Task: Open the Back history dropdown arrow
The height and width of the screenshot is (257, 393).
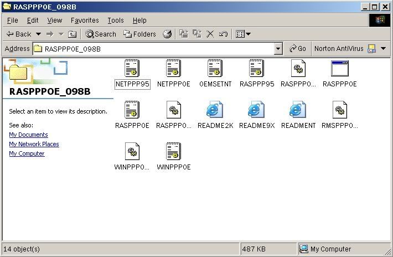Action: [x=38, y=34]
